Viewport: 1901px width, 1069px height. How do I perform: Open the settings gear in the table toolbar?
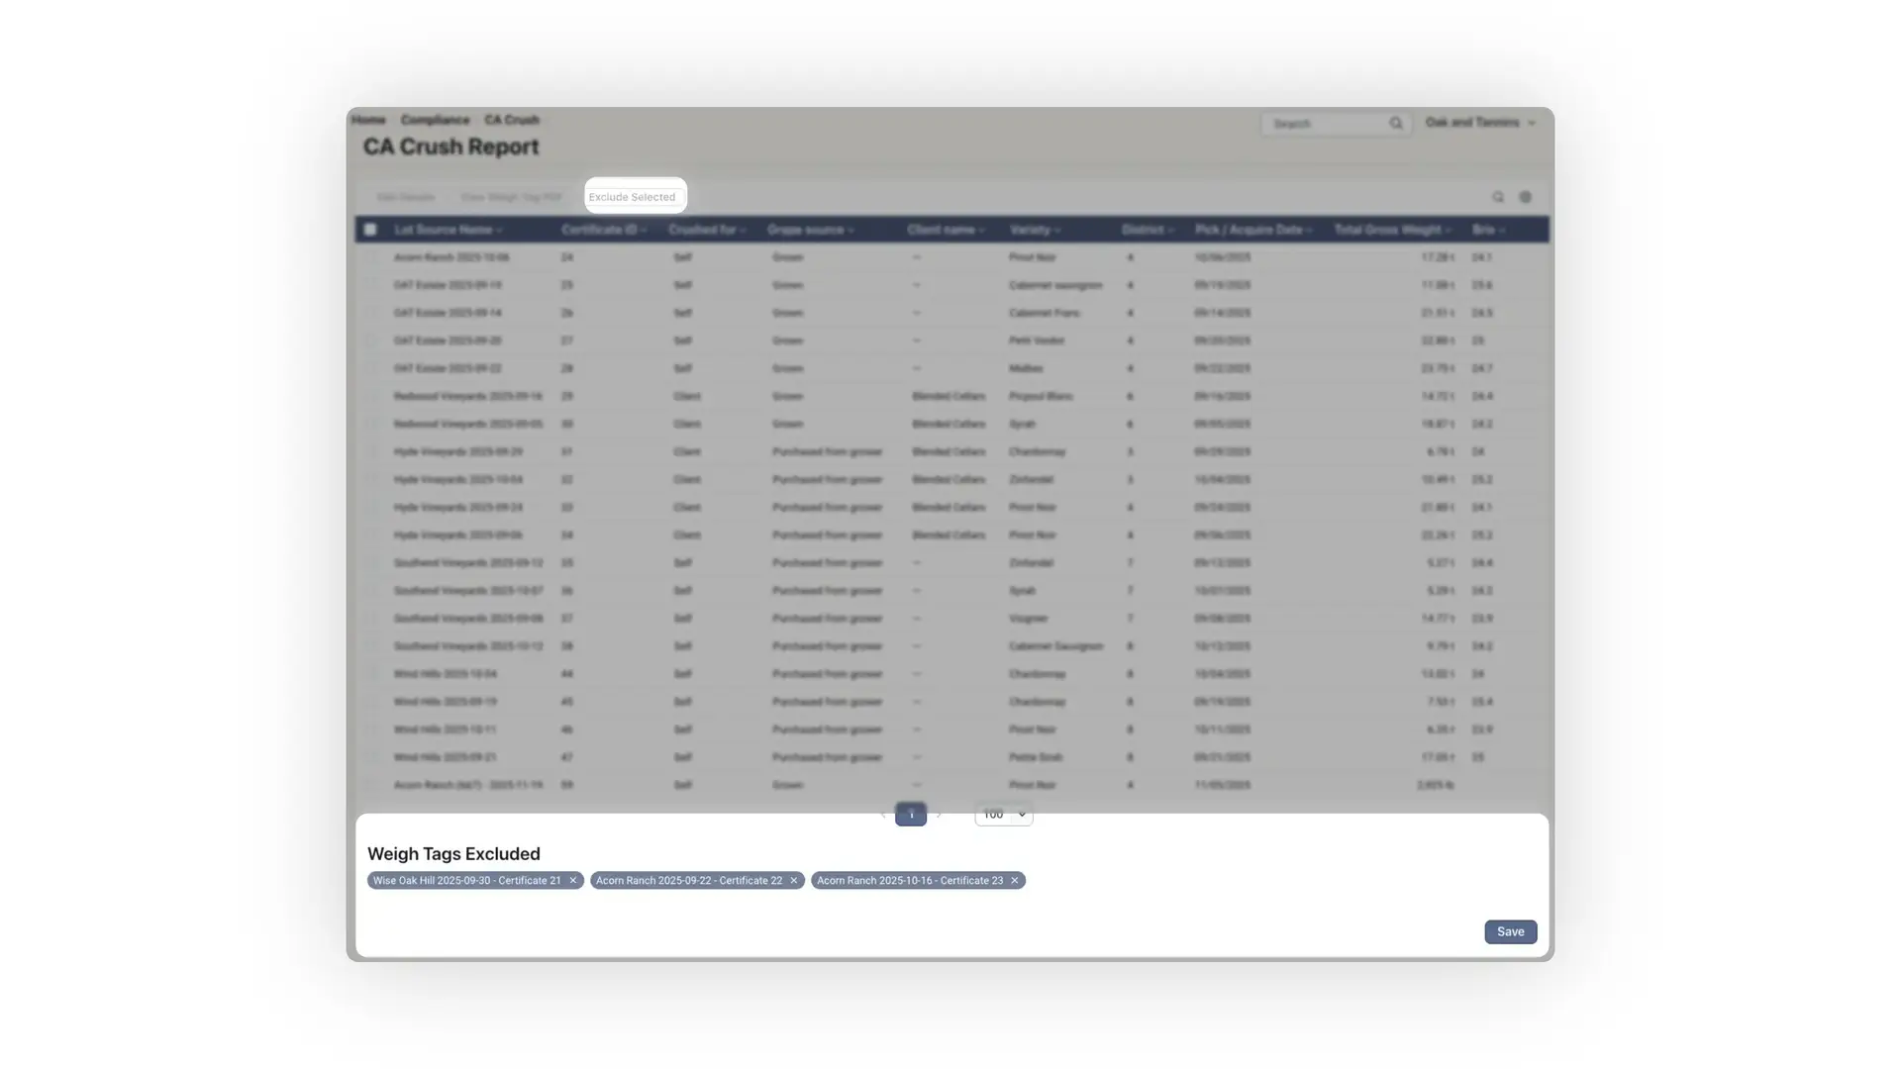(1526, 197)
